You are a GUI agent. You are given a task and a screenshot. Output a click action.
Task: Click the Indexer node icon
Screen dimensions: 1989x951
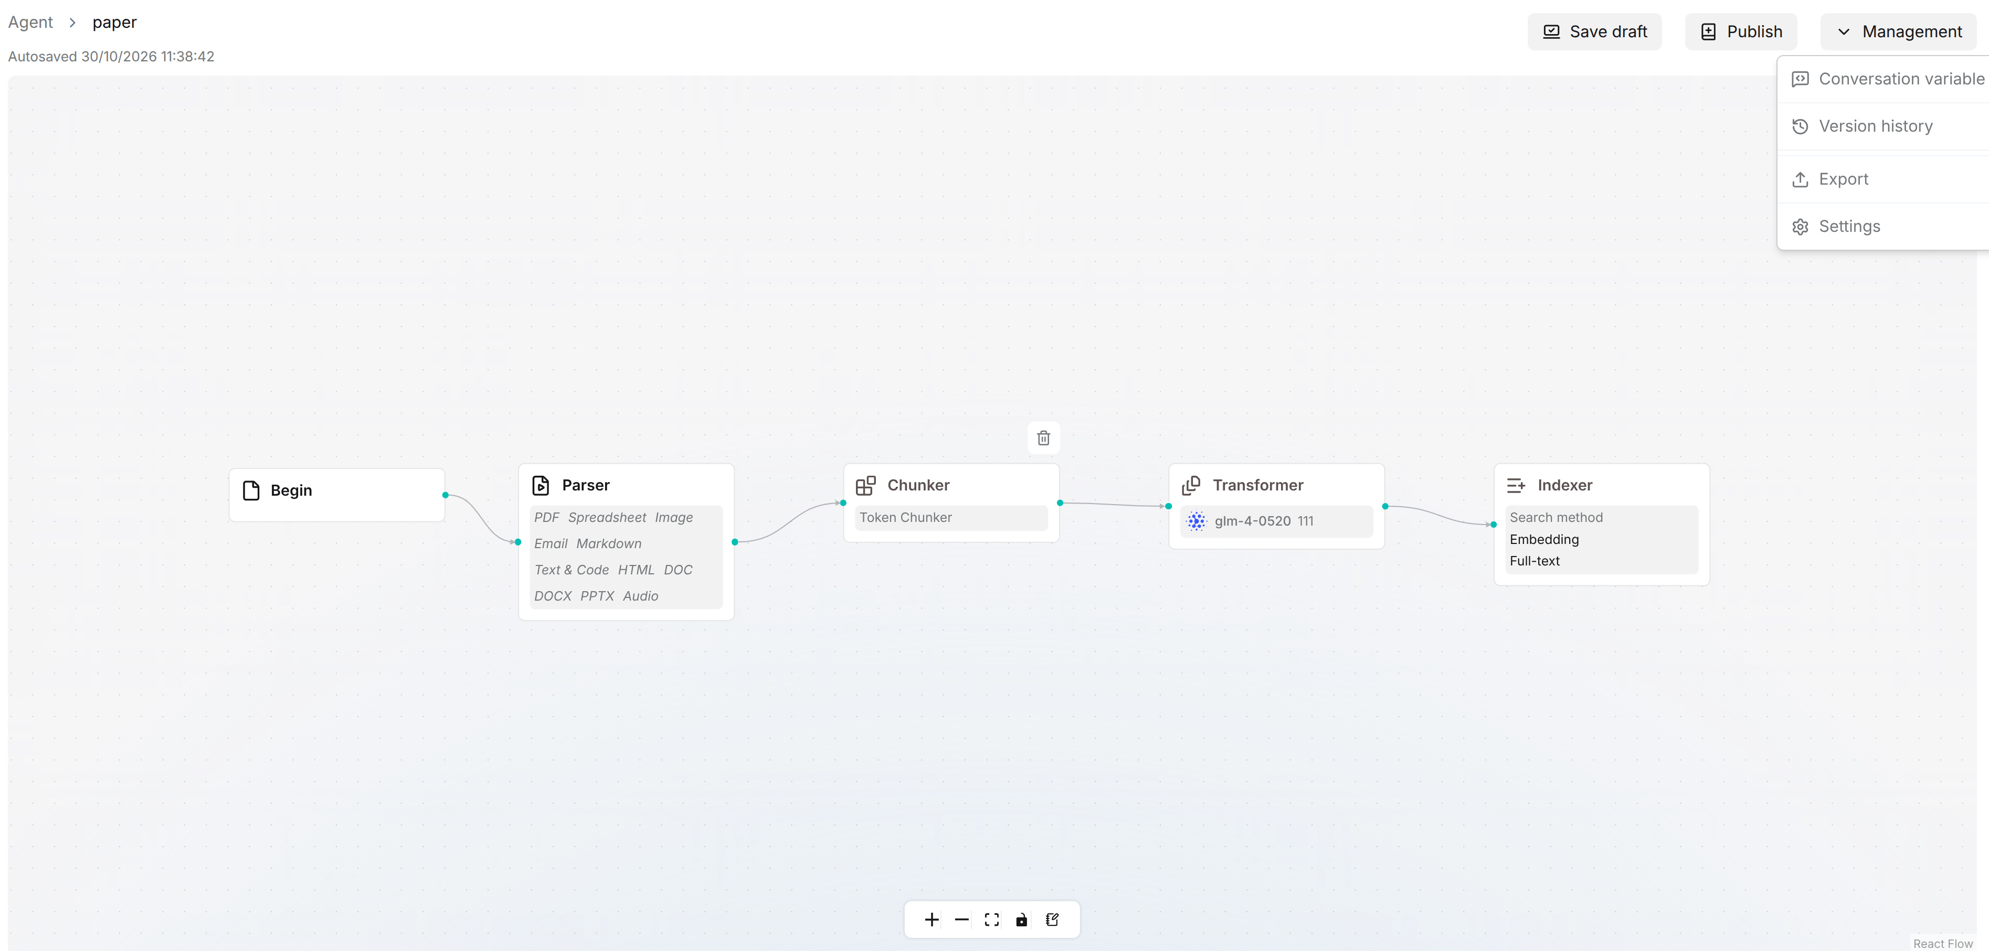(1516, 485)
